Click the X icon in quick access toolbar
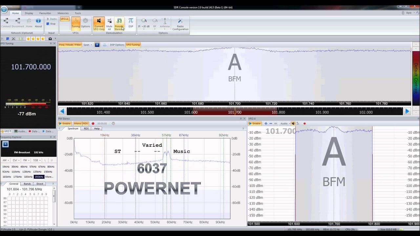The height and width of the screenshot is (236, 420). click(13, 39)
